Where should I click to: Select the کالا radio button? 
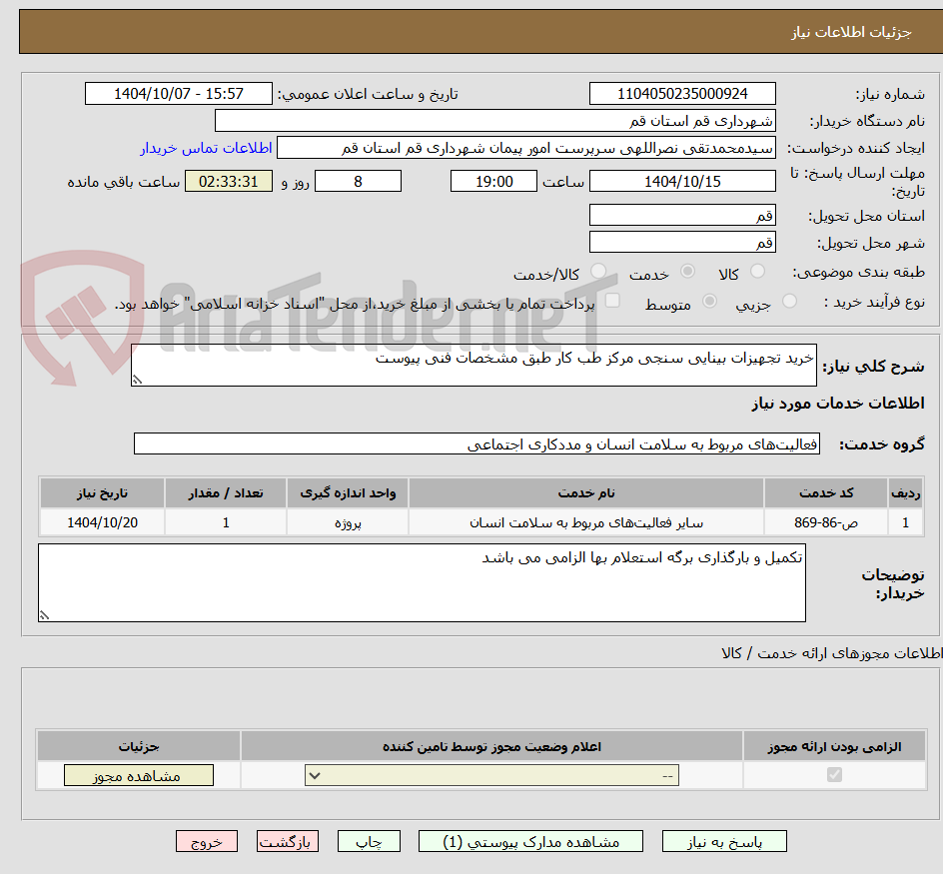[x=758, y=272]
